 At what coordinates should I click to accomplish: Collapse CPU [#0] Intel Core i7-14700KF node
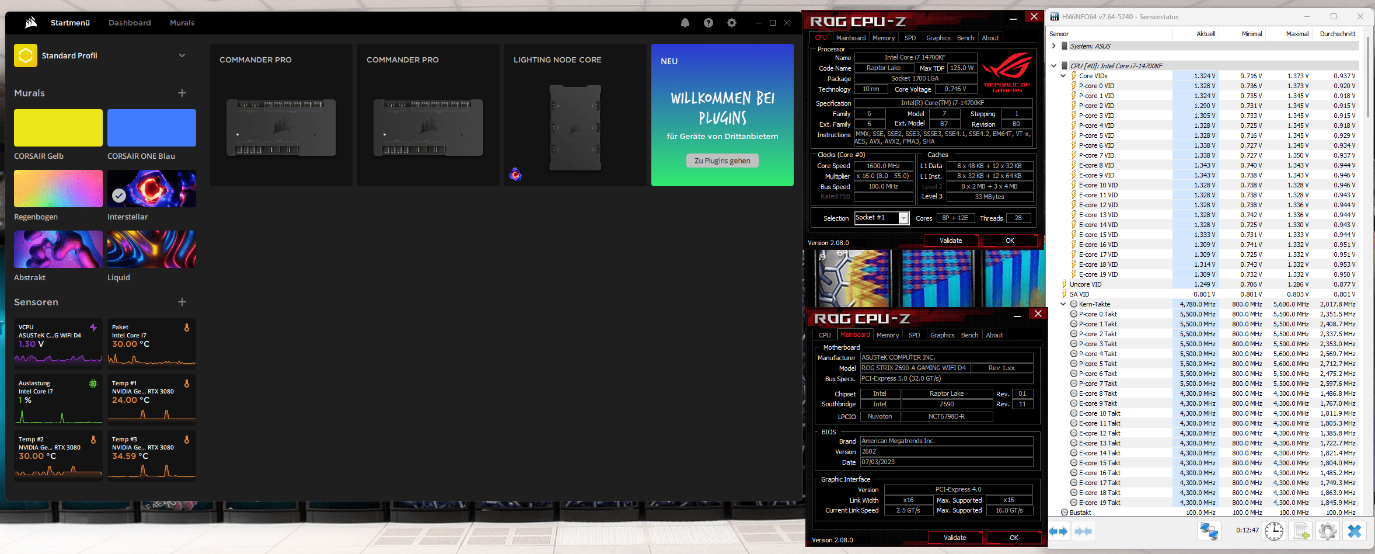tap(1053, 66)
